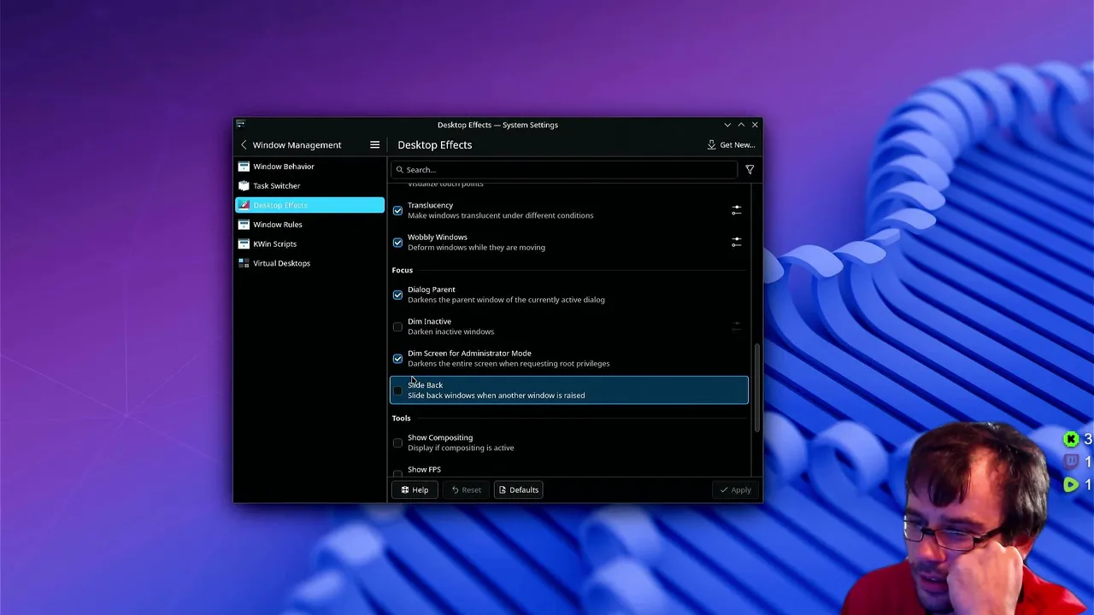Click the Show FPS effect label
The height and width of the screenshot is (615, 1094).
tap(424, 470)
